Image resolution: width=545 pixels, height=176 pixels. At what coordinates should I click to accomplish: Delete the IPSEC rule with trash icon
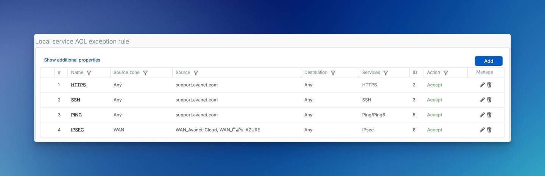489,130
